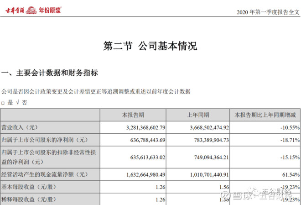Image resolution: width=301 pixels, height=205 pixels.
Task: Select value 3,281,368,602.79
Action: pyautogui.click(x=145, y=127)
